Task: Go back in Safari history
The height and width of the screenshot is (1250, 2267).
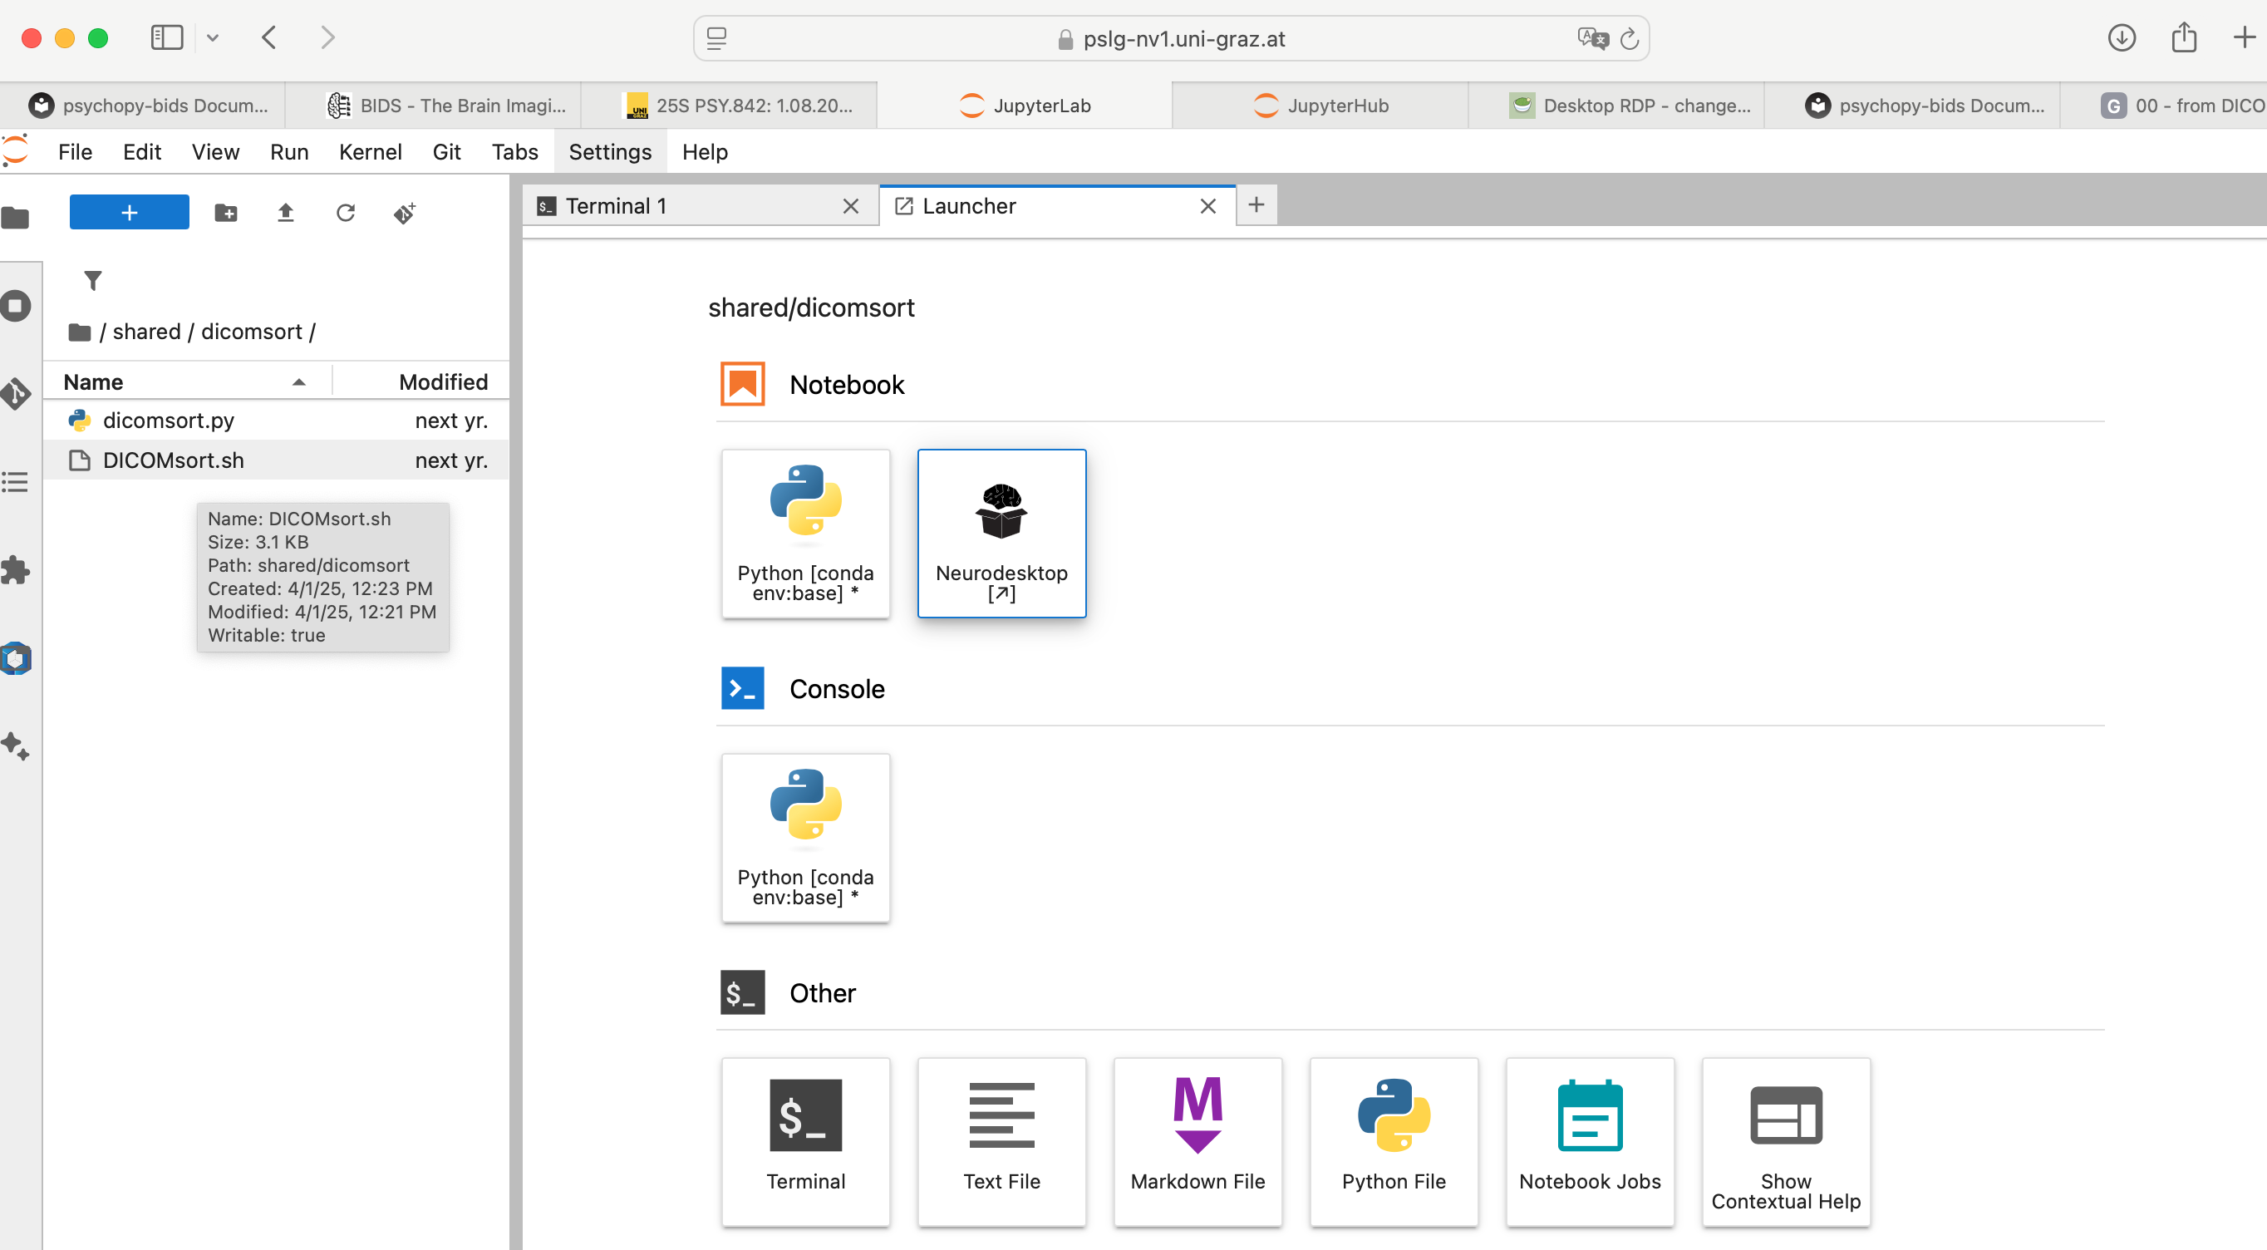Action: [269, 38]
